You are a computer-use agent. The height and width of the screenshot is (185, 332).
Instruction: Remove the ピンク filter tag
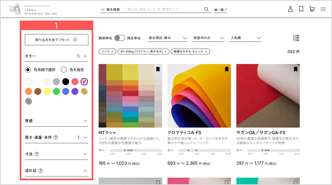tap(112, 52)
